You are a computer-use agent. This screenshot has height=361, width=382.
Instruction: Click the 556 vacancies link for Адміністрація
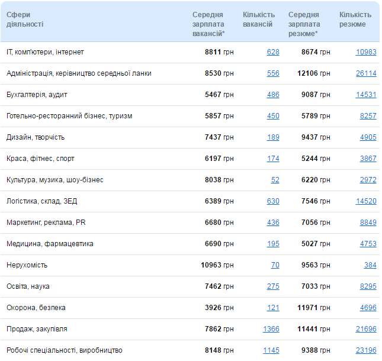tap(273, 73)
